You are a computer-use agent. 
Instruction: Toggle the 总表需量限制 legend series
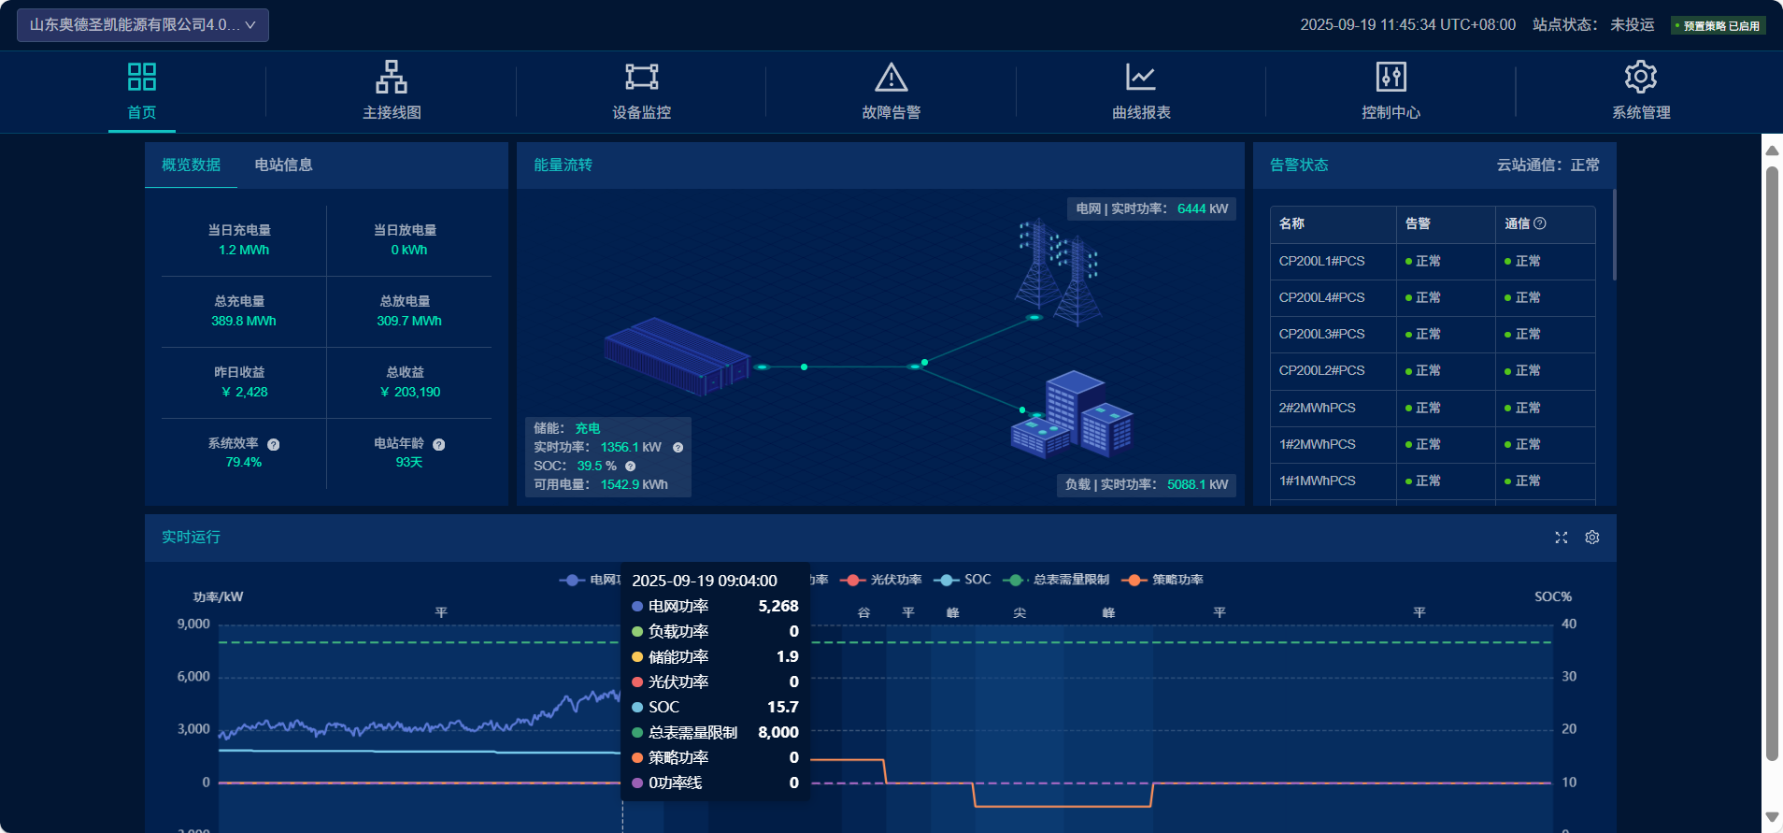point(1057,580)
